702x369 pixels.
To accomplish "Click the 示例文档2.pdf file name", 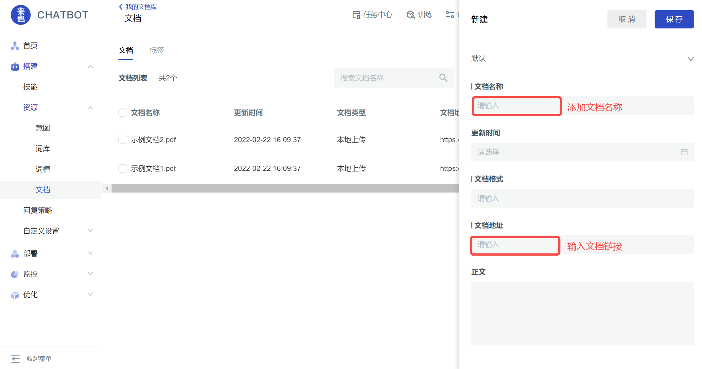I will pos(153,140).
